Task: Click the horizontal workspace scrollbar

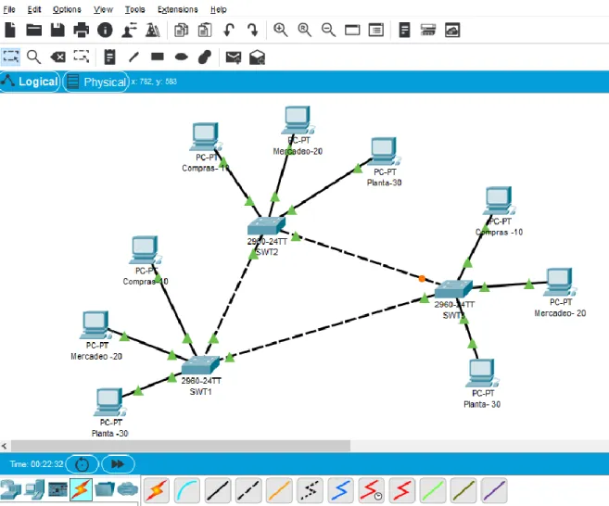Action: click(181, 446)
